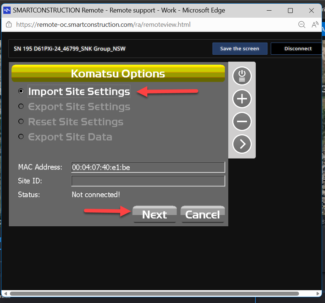
Task: Click the Next button
Action: 155,214
